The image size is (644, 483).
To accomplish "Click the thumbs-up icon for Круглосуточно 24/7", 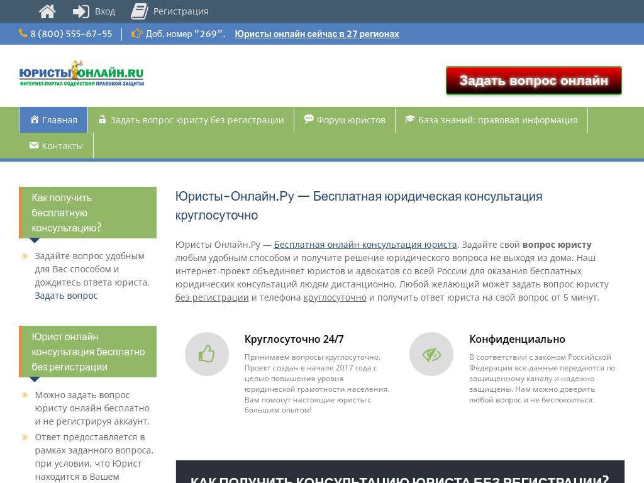I will 207,353.
